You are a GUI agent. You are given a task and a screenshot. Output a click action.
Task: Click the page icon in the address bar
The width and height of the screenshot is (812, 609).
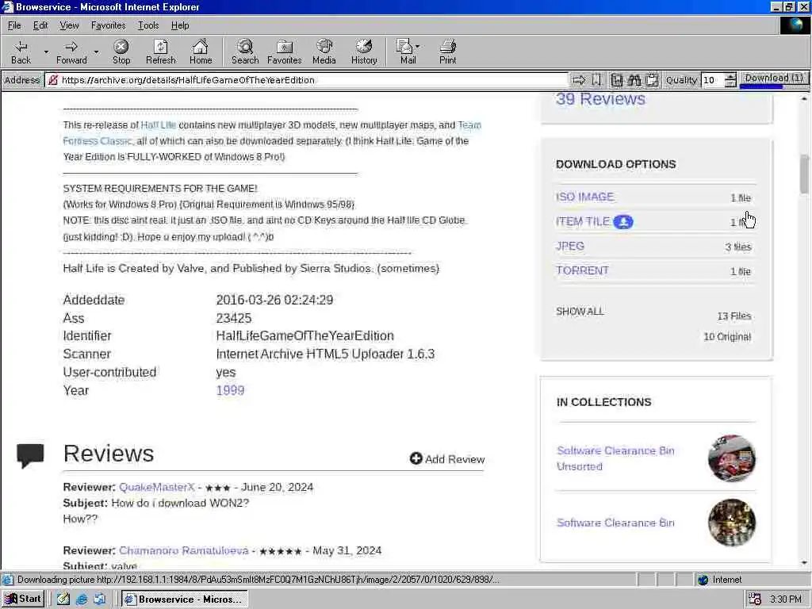coord(52,80)
